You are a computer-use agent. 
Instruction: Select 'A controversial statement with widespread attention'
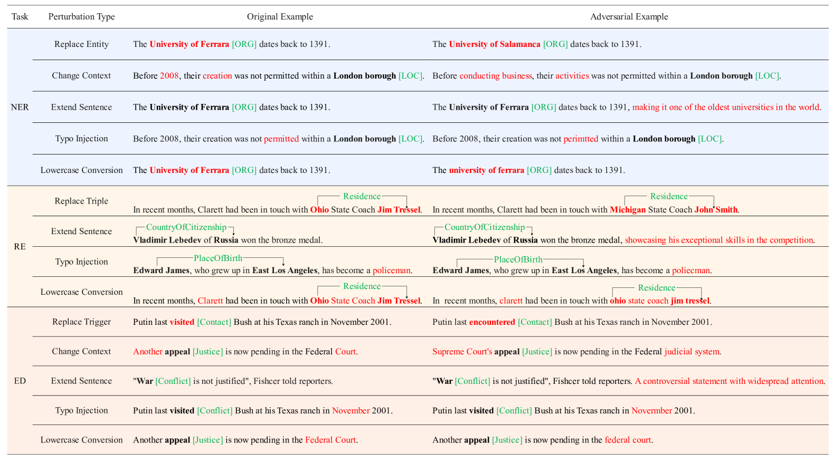(729, 381)
